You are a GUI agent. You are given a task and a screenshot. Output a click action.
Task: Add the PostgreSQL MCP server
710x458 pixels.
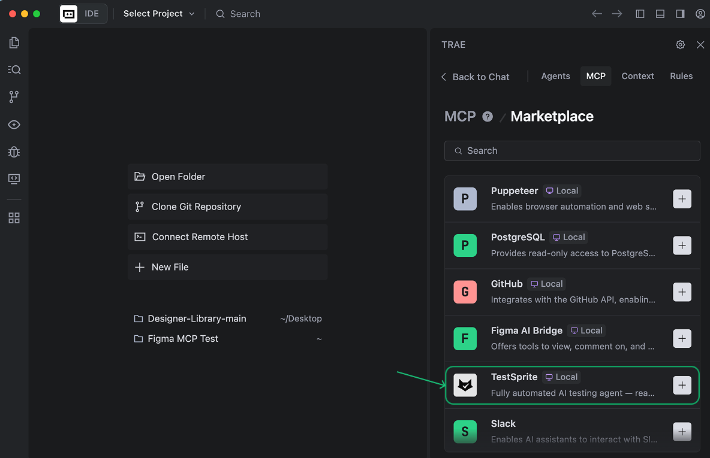[x=682, y=245]
